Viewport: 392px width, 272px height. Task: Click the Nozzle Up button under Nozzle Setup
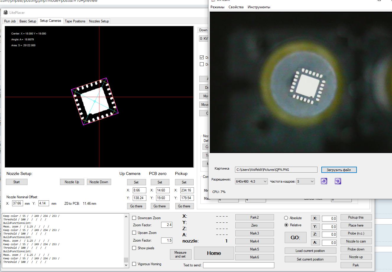point(72,182)
